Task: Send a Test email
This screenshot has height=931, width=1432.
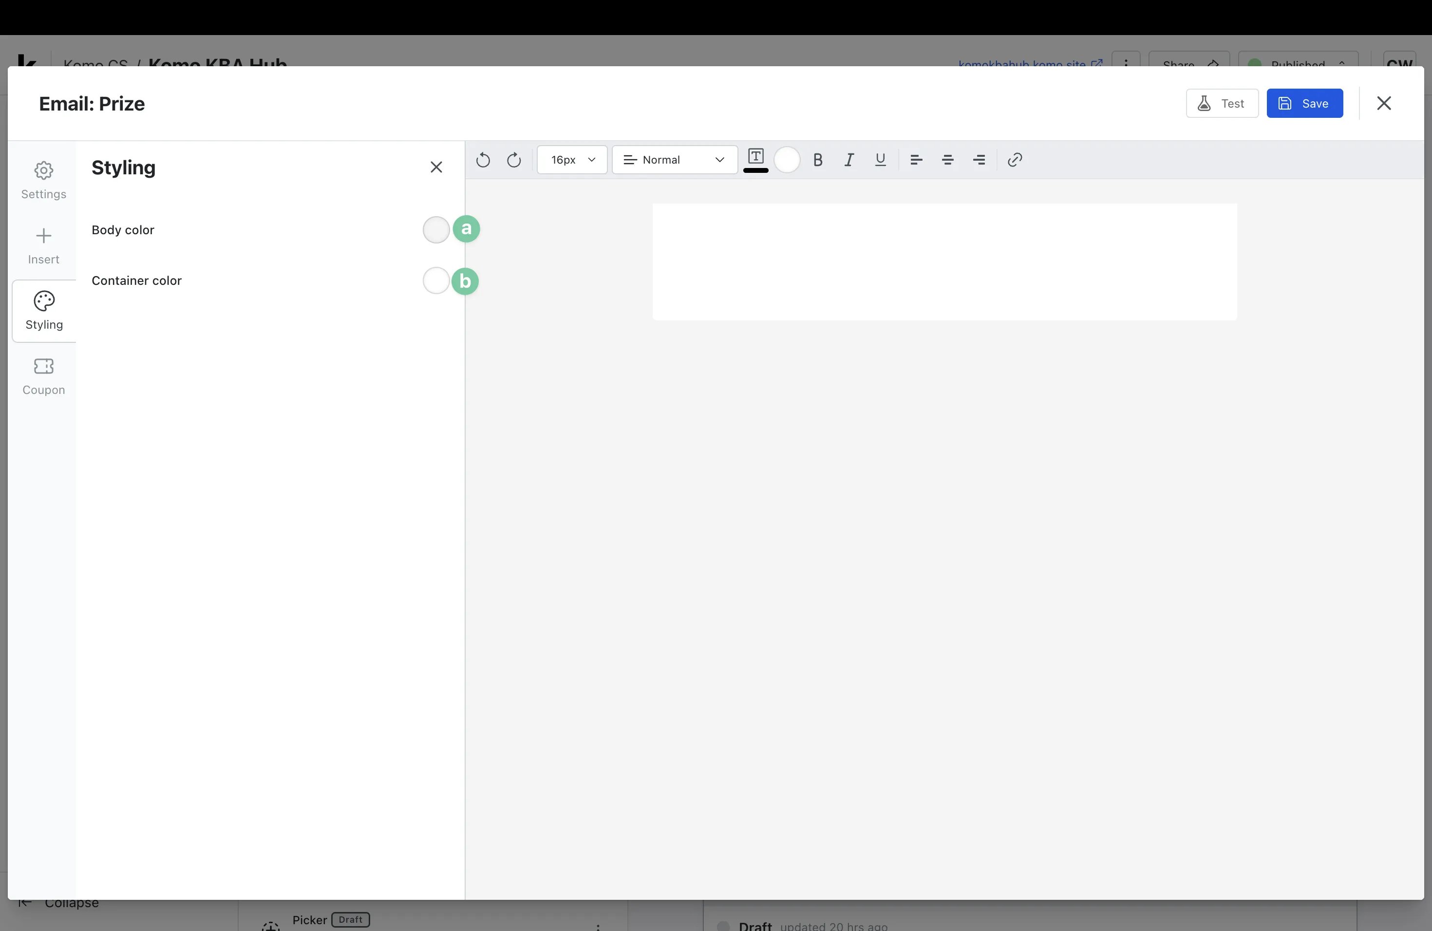Action: pos(1222,103)
